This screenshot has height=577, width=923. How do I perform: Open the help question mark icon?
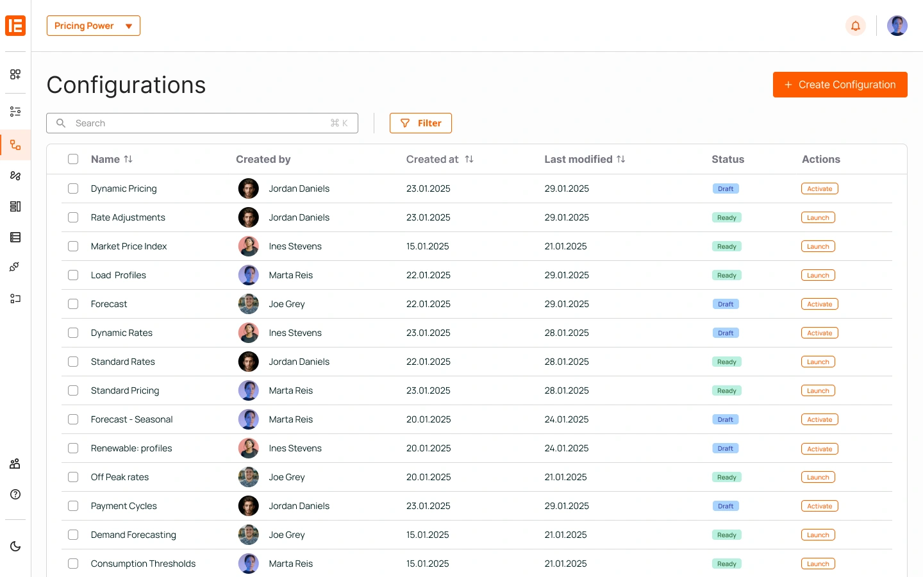15,494
